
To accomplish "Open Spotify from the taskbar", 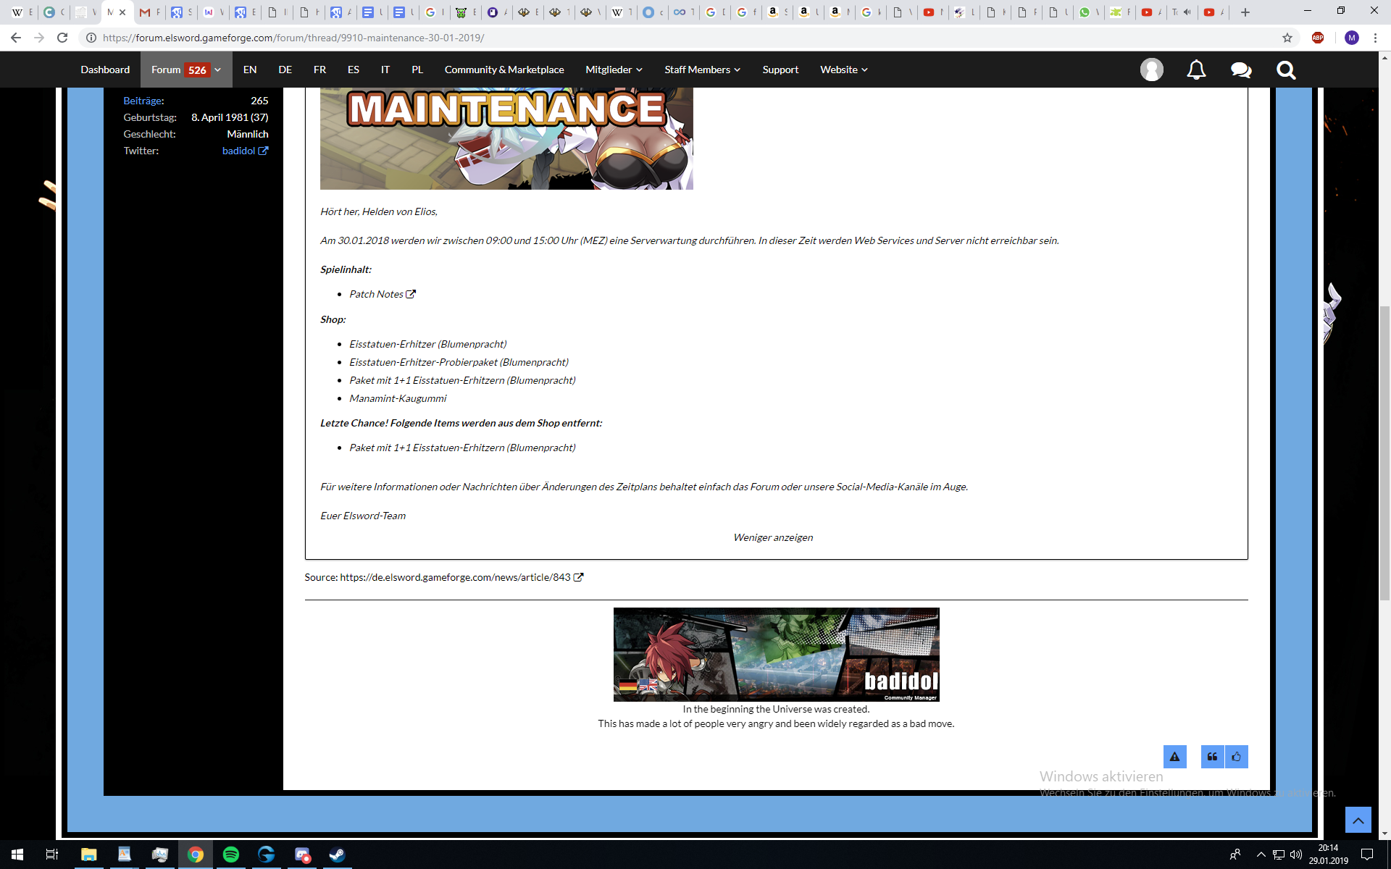I will click(231, 855).
